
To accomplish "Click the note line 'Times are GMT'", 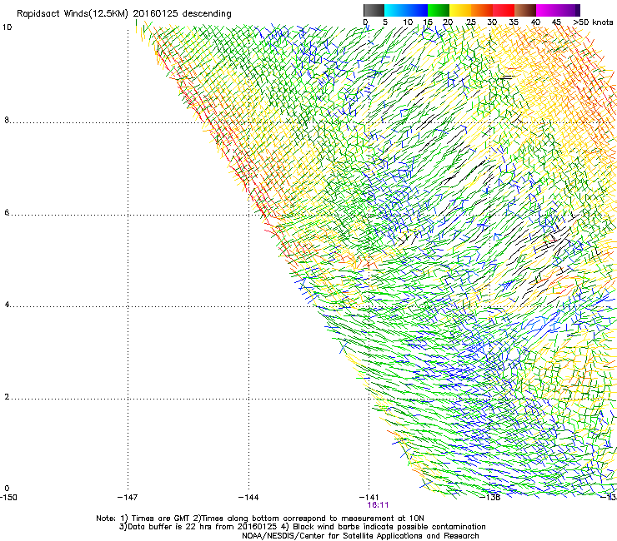I will 161,519.
